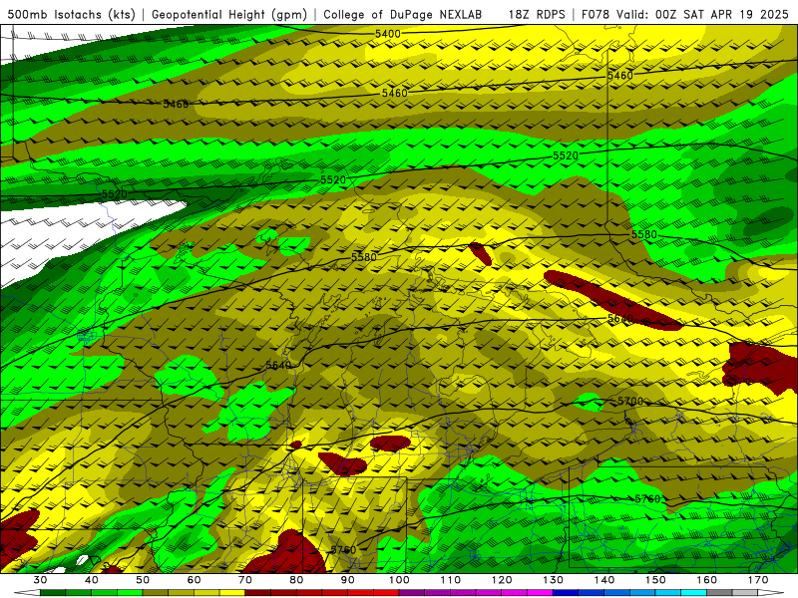Select the "College of DuPage NEXLAB" label
The image size is (798, 598).
click(x=403, y=15)
